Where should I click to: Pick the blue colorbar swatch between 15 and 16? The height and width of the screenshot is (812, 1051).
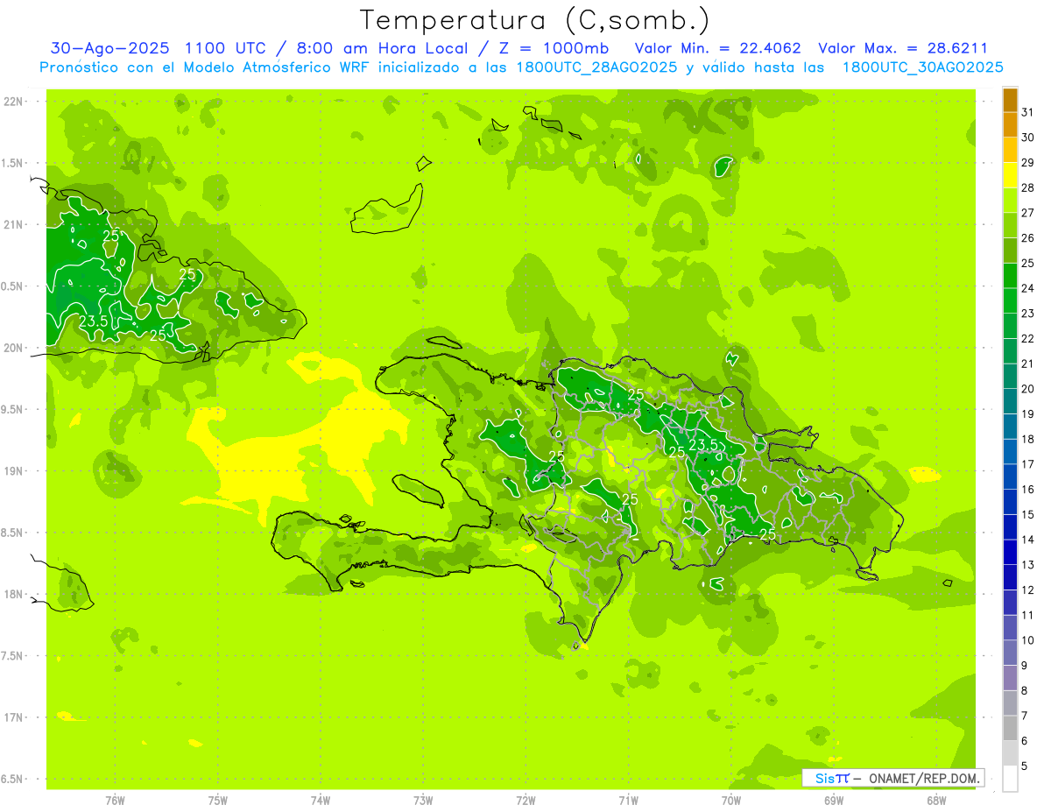(1010, 502)
